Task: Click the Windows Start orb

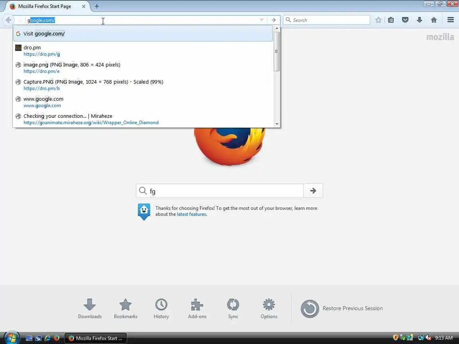Action: click(x=12, y=338)
